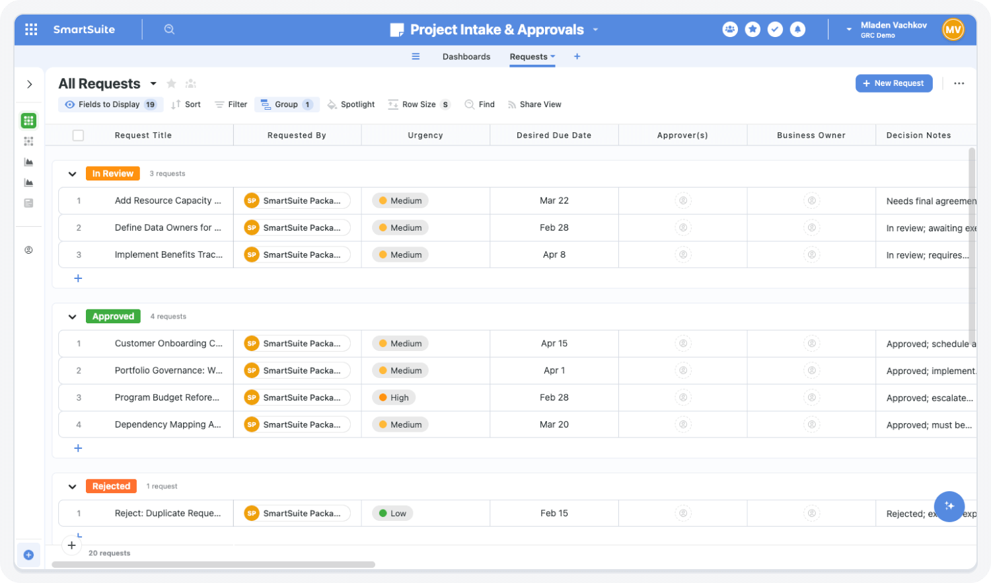The height and width of the screenshot is (583, 991).
Task: Select the 'Apr 8' due date cell
Action: pos(554,254)
